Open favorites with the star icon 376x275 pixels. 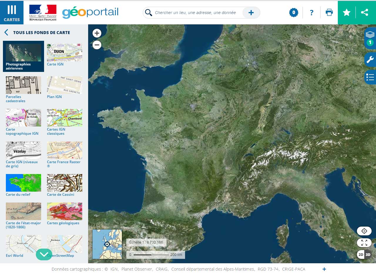(x=347, y=12)
